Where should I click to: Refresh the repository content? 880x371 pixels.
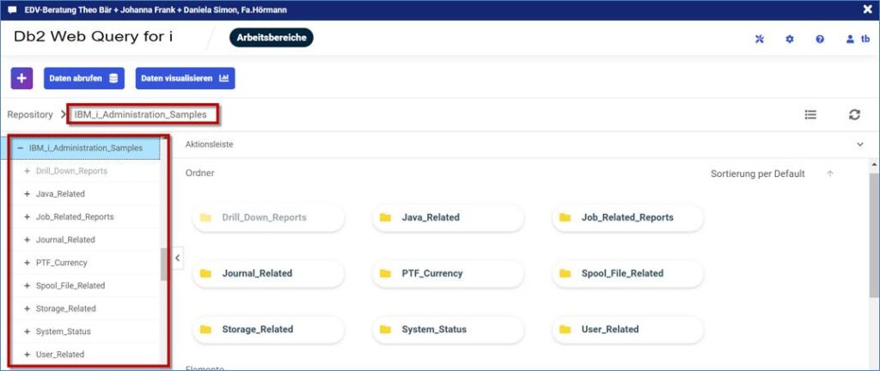click(854, 114)
